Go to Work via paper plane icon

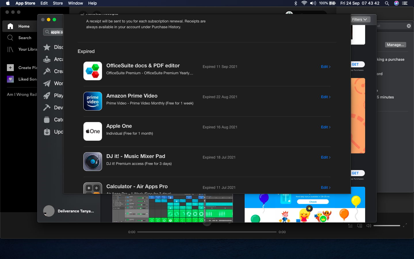pyautogui.click(x=47, y=83)
